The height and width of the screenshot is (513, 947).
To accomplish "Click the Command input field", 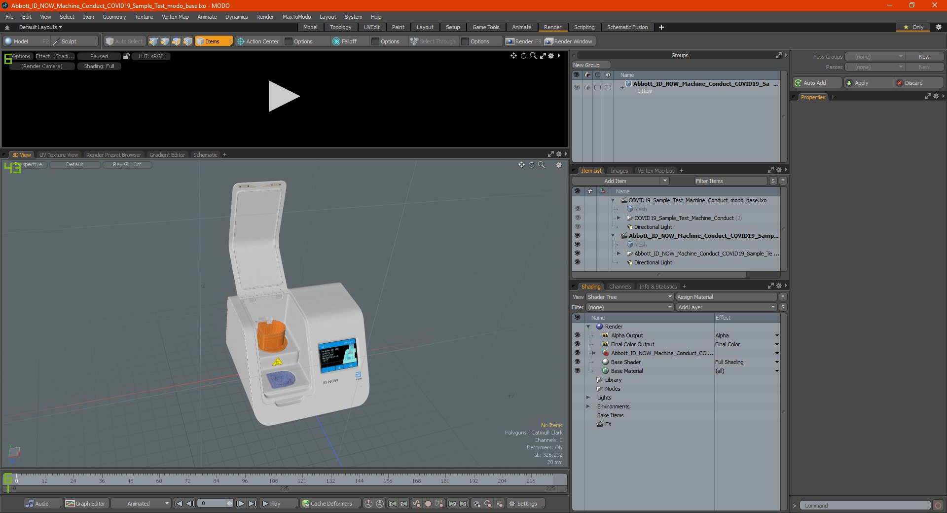I will [x=865, y=506].
